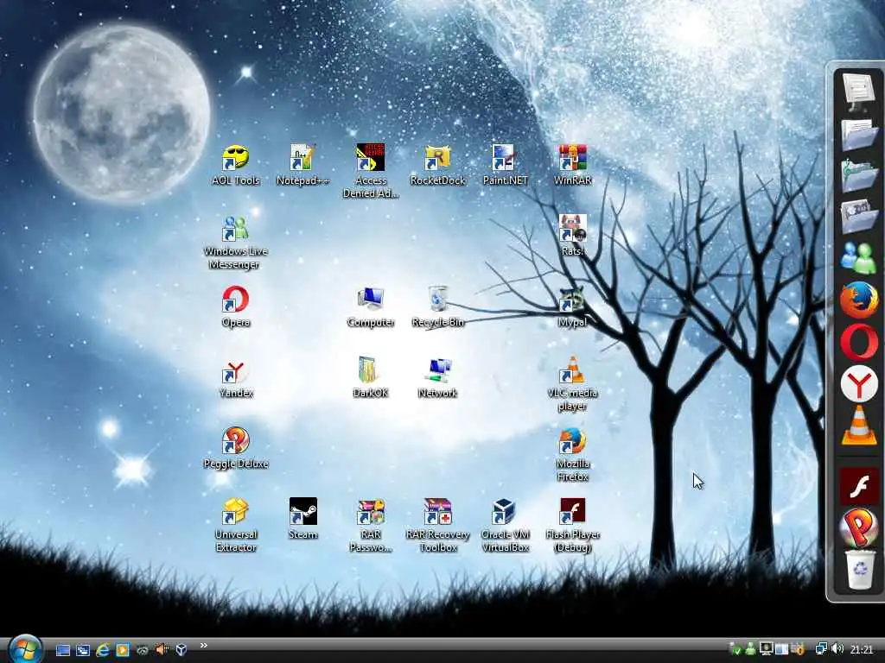The width and height of the screenshot is (885, 663).
Task: Select the Universal Extractor desktop icon
Action: point(235,526)
